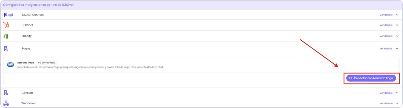Screen dimensions: 403x108
Task: Click the Consola icon
Action: click(6, 93)
